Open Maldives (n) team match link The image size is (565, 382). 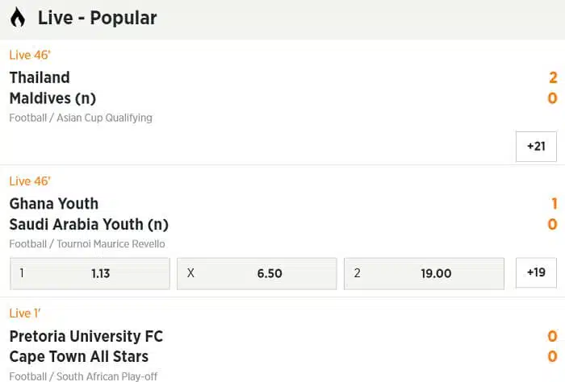click(52, 98)
